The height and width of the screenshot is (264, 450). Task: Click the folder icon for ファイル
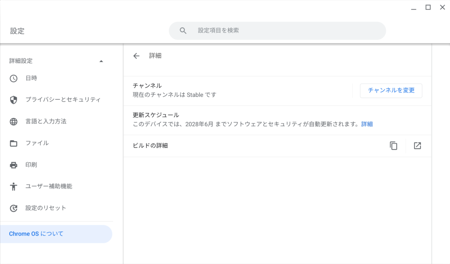(13, 143)
